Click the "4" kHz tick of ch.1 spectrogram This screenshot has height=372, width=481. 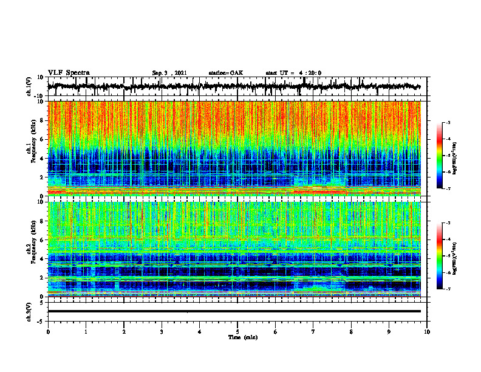pyautogui.click(x=42, y=159)
